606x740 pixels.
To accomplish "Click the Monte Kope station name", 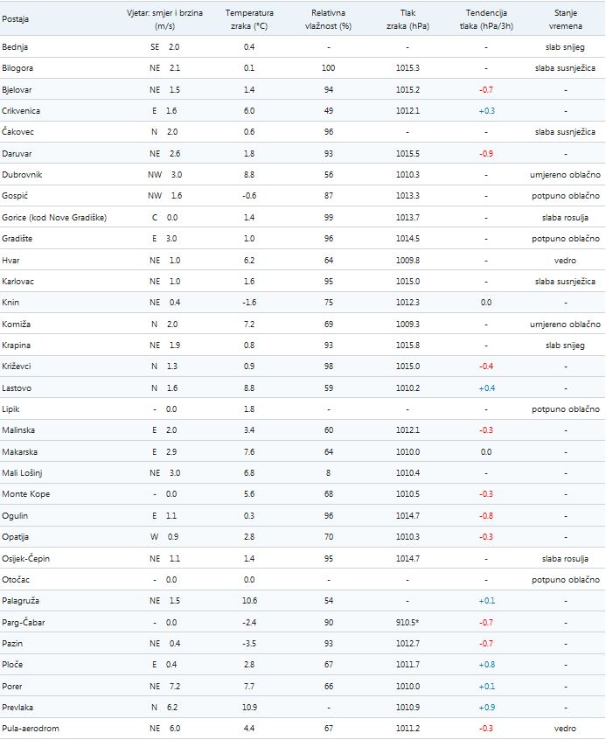I will (x=24, y=495).
